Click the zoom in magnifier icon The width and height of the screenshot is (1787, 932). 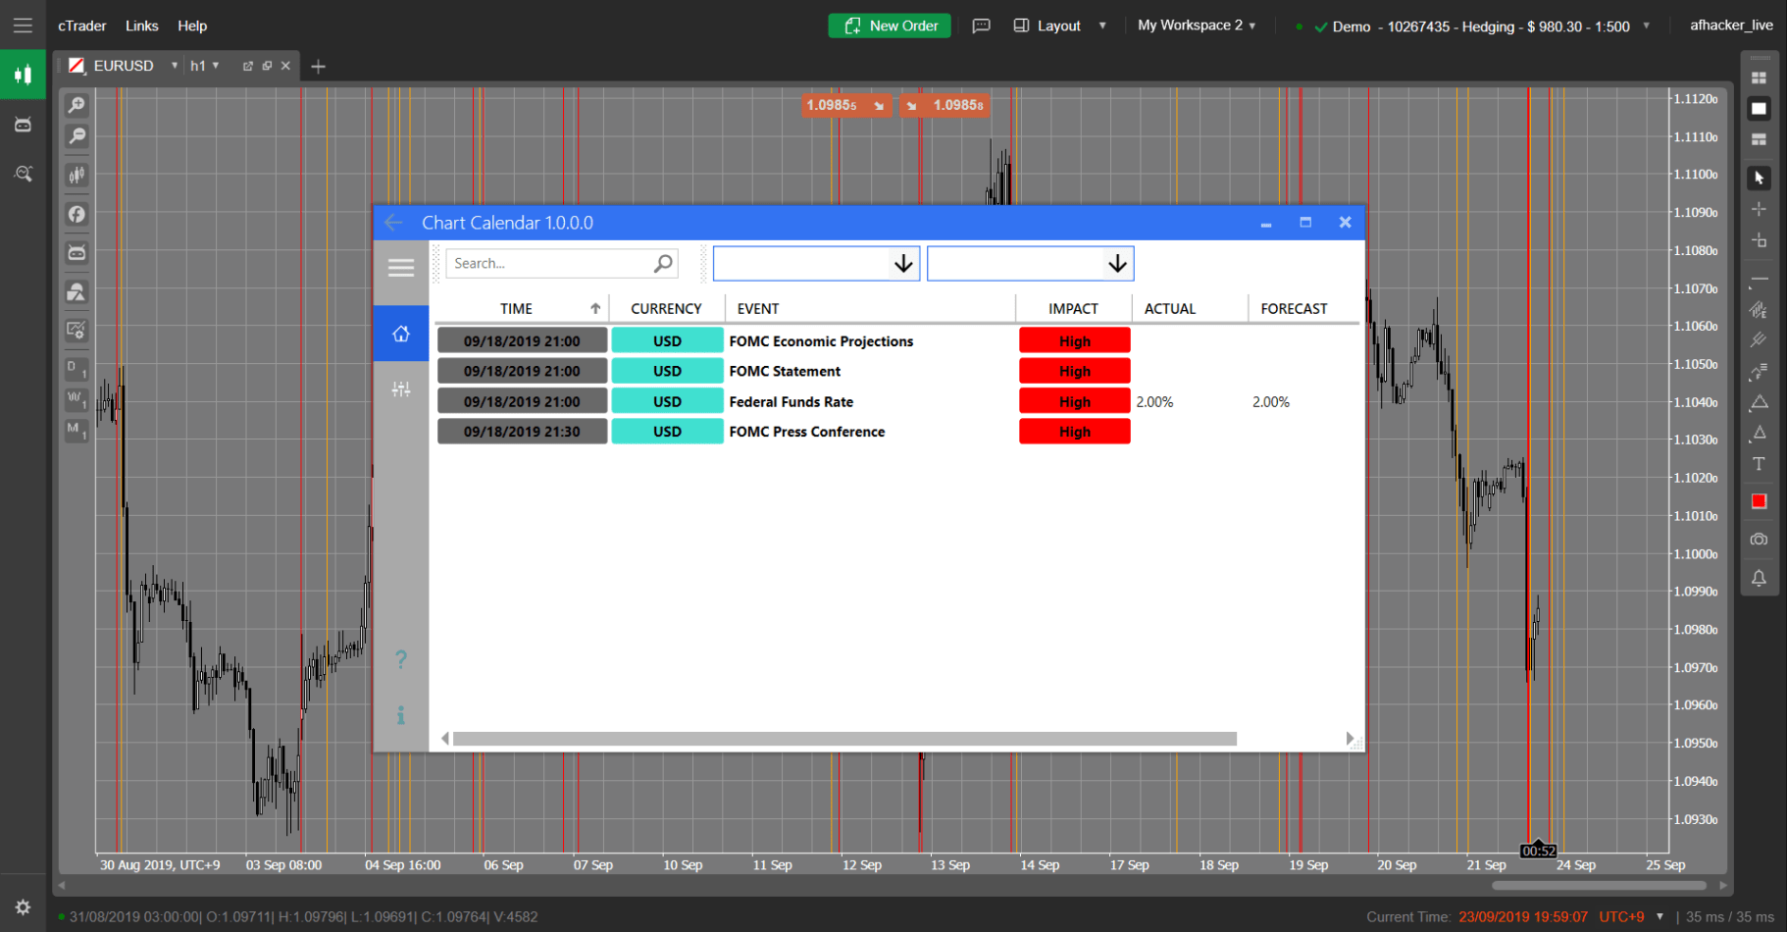tap(77, 105)
